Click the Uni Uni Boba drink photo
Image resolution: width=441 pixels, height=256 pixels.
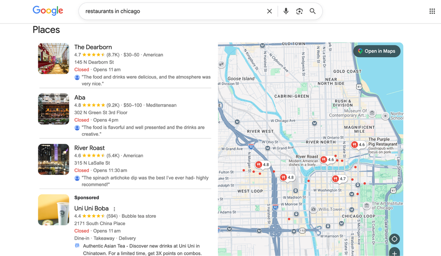point(53,210)
